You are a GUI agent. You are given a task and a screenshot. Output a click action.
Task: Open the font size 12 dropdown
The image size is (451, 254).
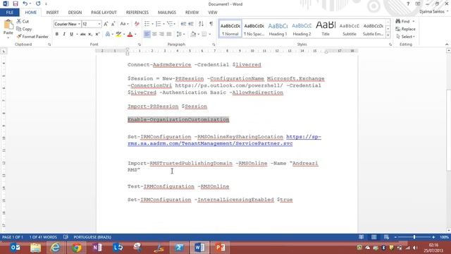coord(99,24)
